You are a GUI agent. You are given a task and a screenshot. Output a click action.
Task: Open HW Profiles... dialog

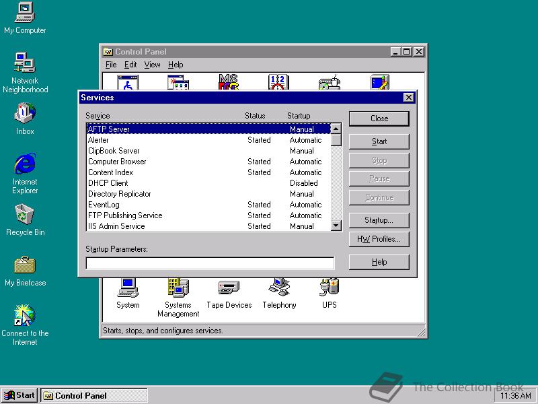click(379, 239)
